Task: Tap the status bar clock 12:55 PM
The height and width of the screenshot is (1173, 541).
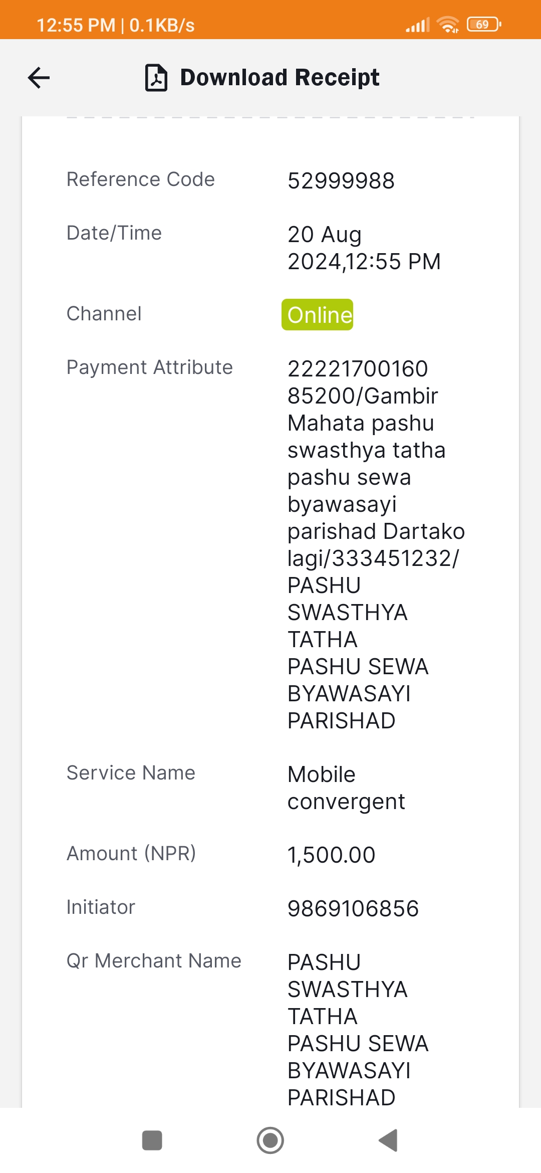Action: point(76,25)
